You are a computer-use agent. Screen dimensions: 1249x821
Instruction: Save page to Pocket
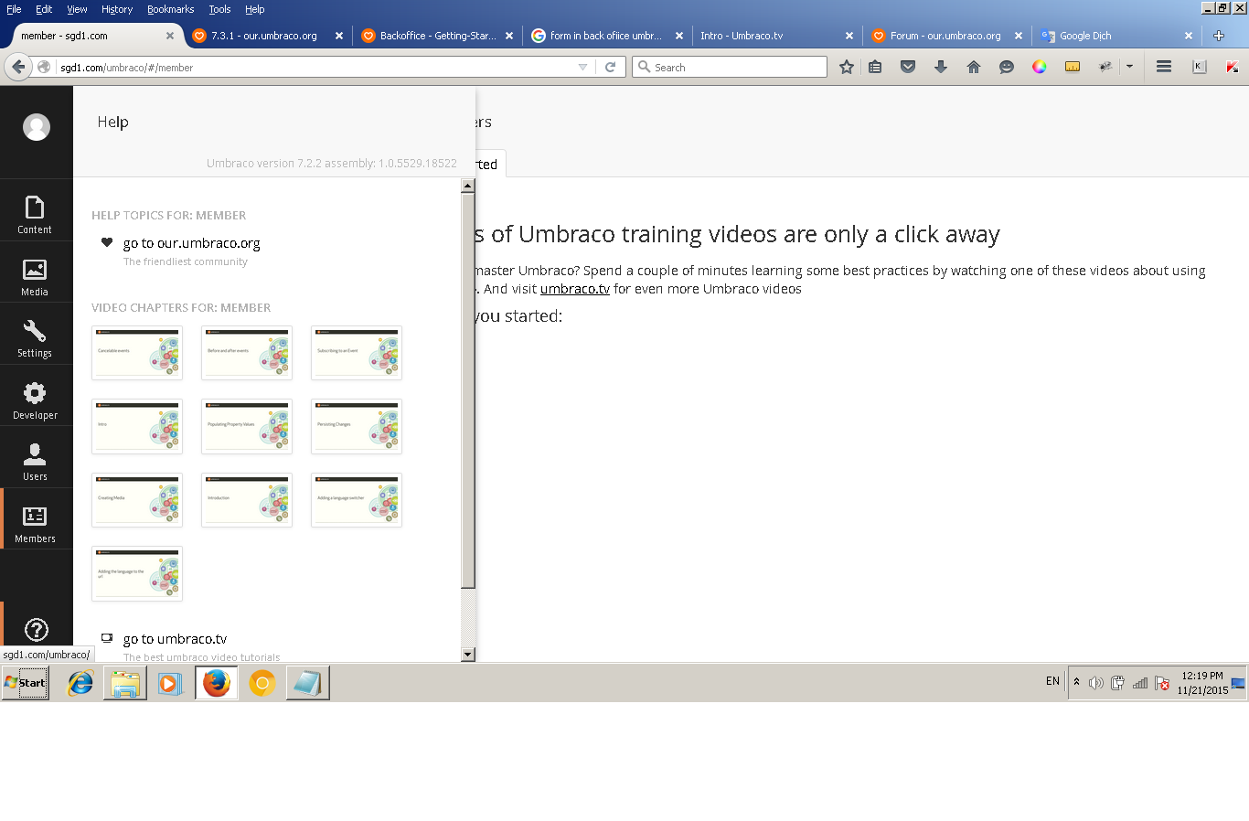908,67
